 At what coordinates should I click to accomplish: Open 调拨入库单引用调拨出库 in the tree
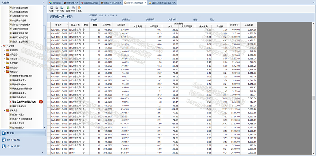tap(24, 101)
